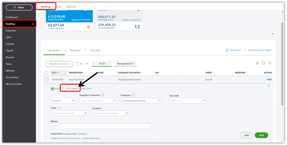The height and width of the screenshot is (145, 287).
Task: Switch to the Receipts tab
Action: (71, 7)
